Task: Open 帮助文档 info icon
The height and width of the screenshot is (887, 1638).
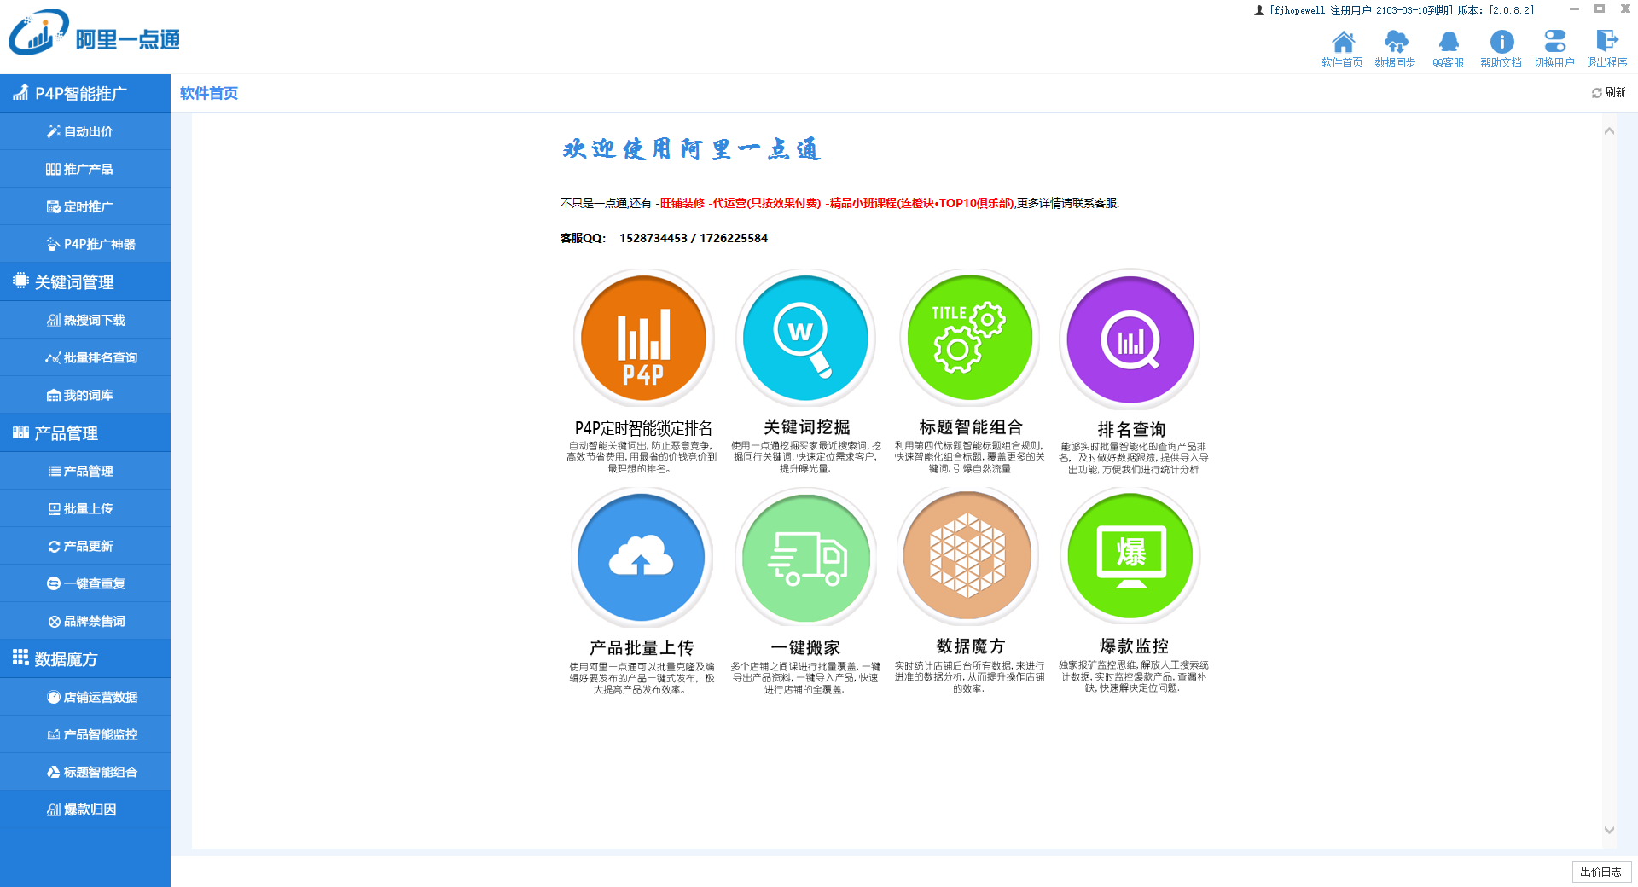Action: [x=1501, y=49]
